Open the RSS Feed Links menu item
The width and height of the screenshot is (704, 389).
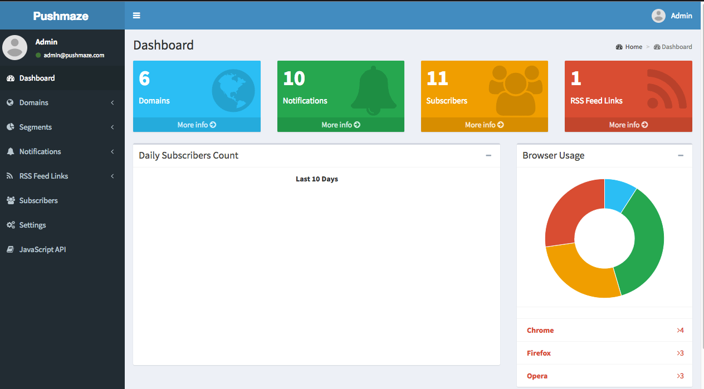(62, 176)
